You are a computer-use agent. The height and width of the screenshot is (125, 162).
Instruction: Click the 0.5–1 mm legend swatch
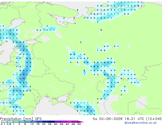coord(10,122)
